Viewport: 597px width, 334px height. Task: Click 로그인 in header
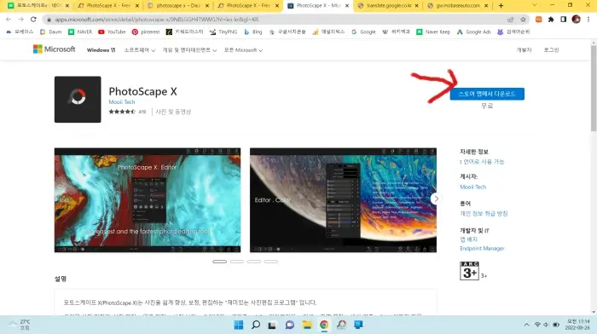(x=551, y=49)
